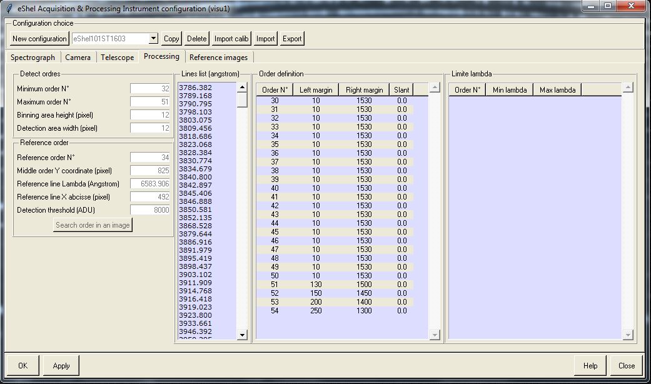Click Search order in an image

pos(92,224)
